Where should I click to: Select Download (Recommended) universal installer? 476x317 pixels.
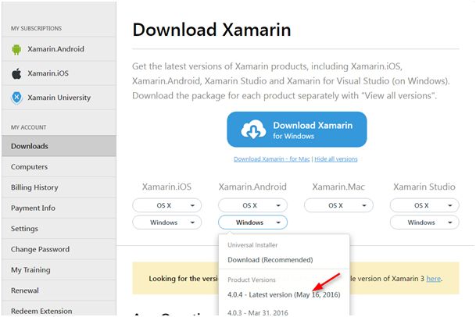270,260
